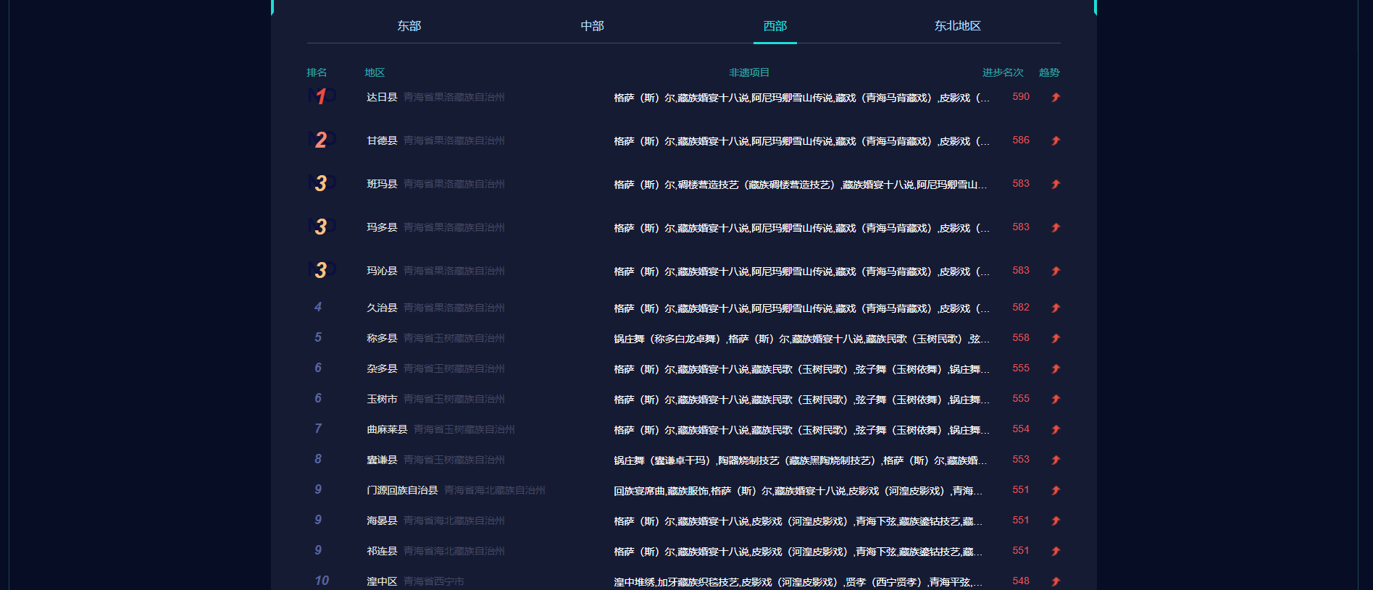
Task: Click the trend arrow in 久治县 row
Action: click(1056, 308)
